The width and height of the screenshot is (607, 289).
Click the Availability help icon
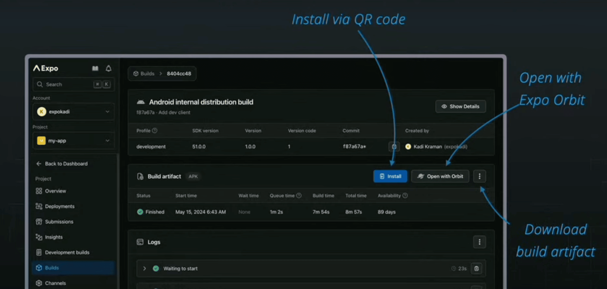pyautogui.click(x=405, y=195)
